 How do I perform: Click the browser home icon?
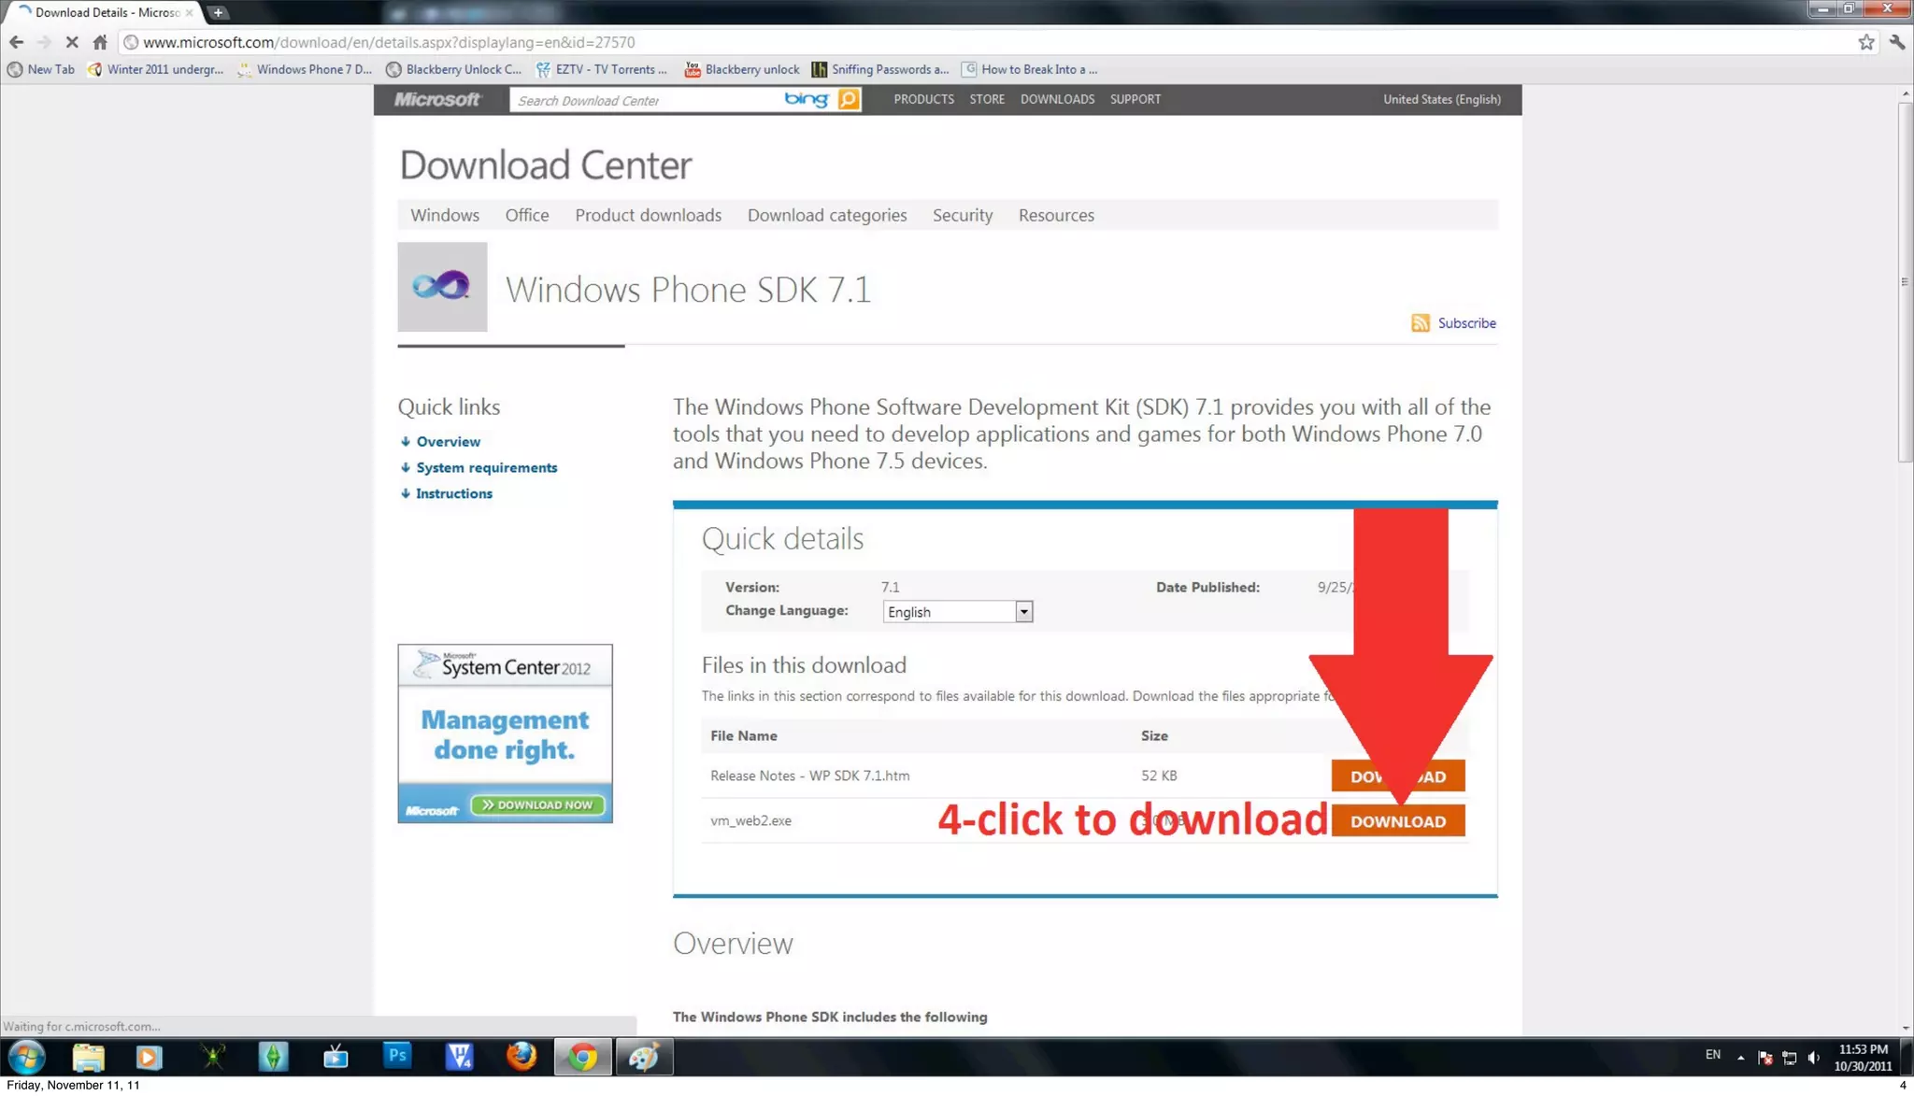click(100, 42)
